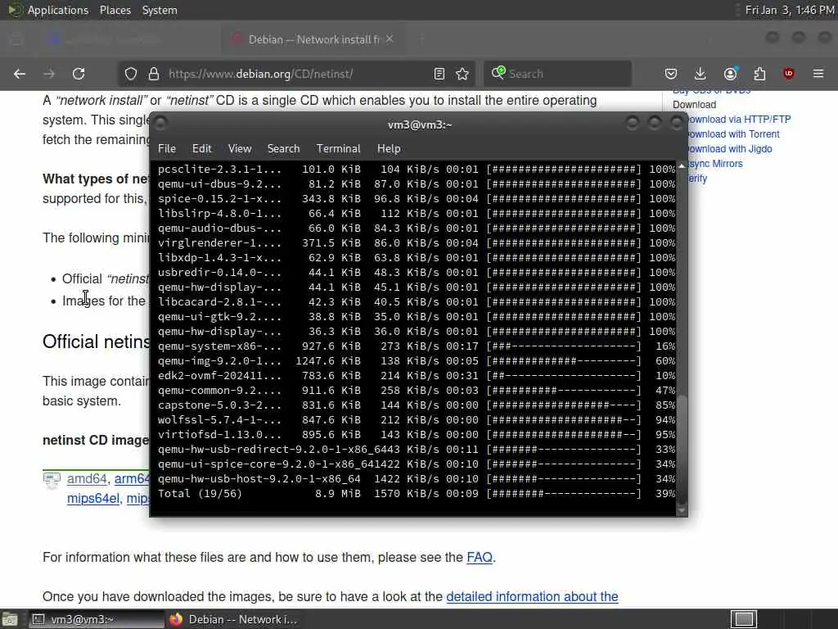This screenshot has width=838, height=629.
Task: Open Download with Torrent sidebar link
Action: tap(734, 134)
